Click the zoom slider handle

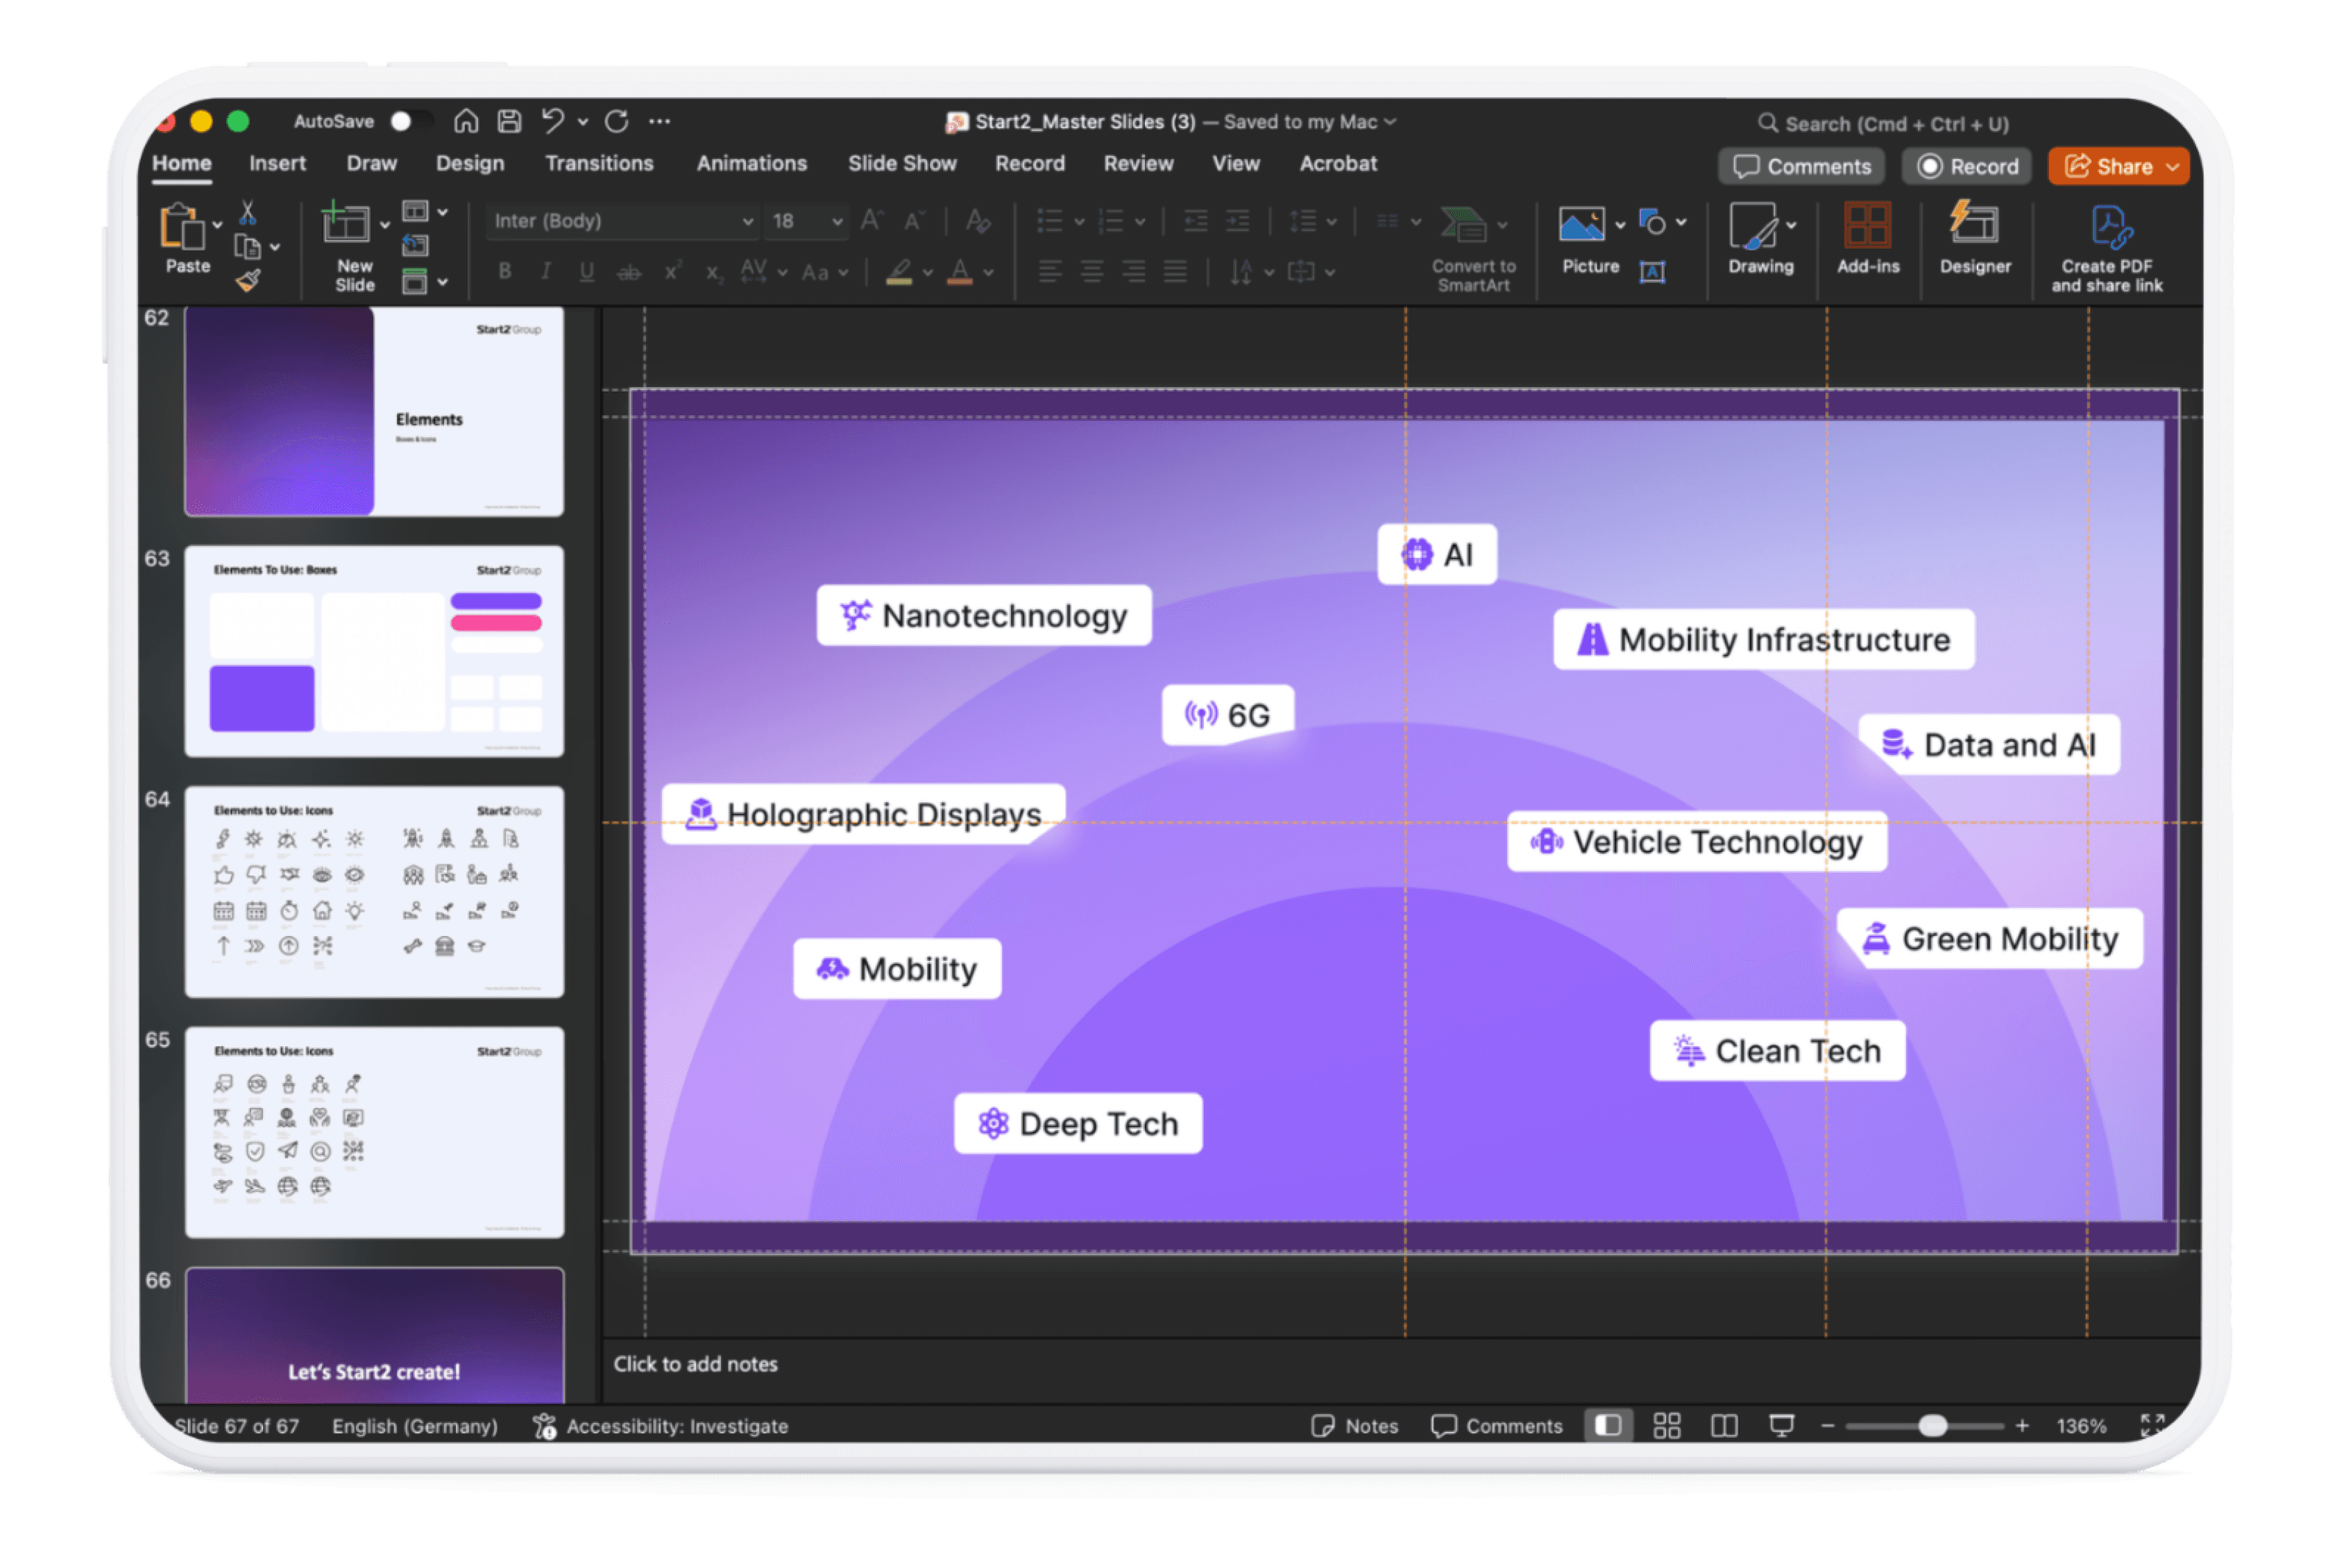click(x=1932, y=1425)
